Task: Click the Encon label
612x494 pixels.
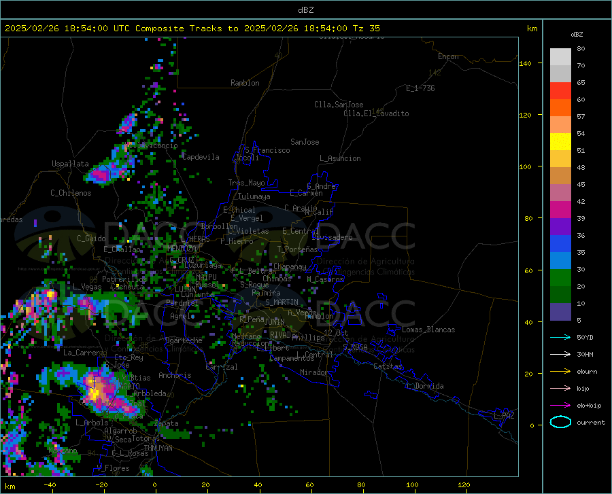Action: (x=448, y=56)
